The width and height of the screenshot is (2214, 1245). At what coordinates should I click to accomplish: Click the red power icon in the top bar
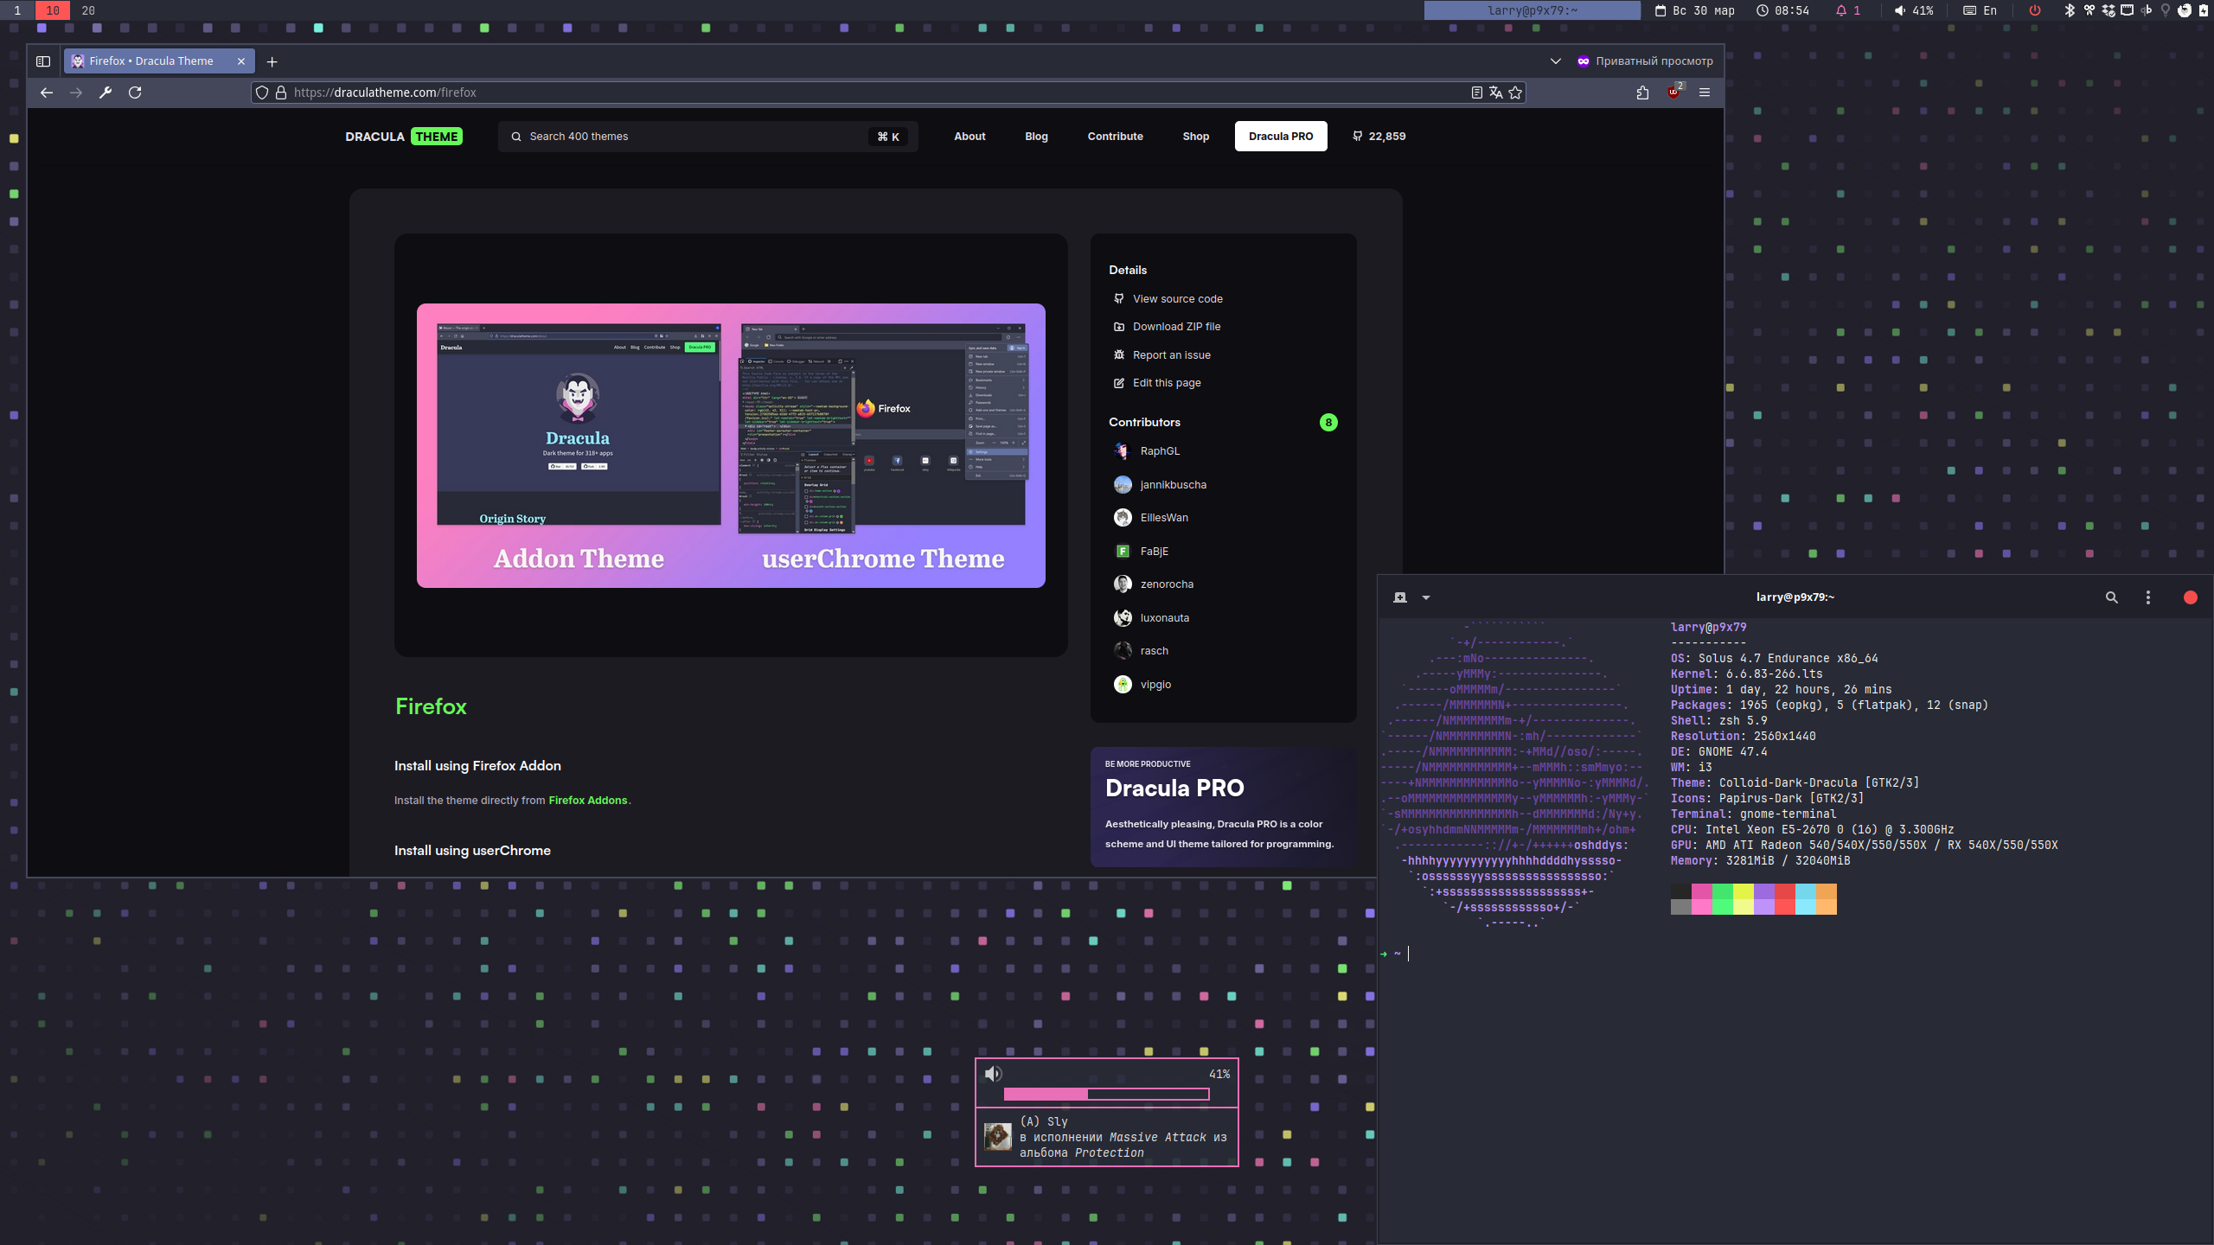click(2035, 10)
